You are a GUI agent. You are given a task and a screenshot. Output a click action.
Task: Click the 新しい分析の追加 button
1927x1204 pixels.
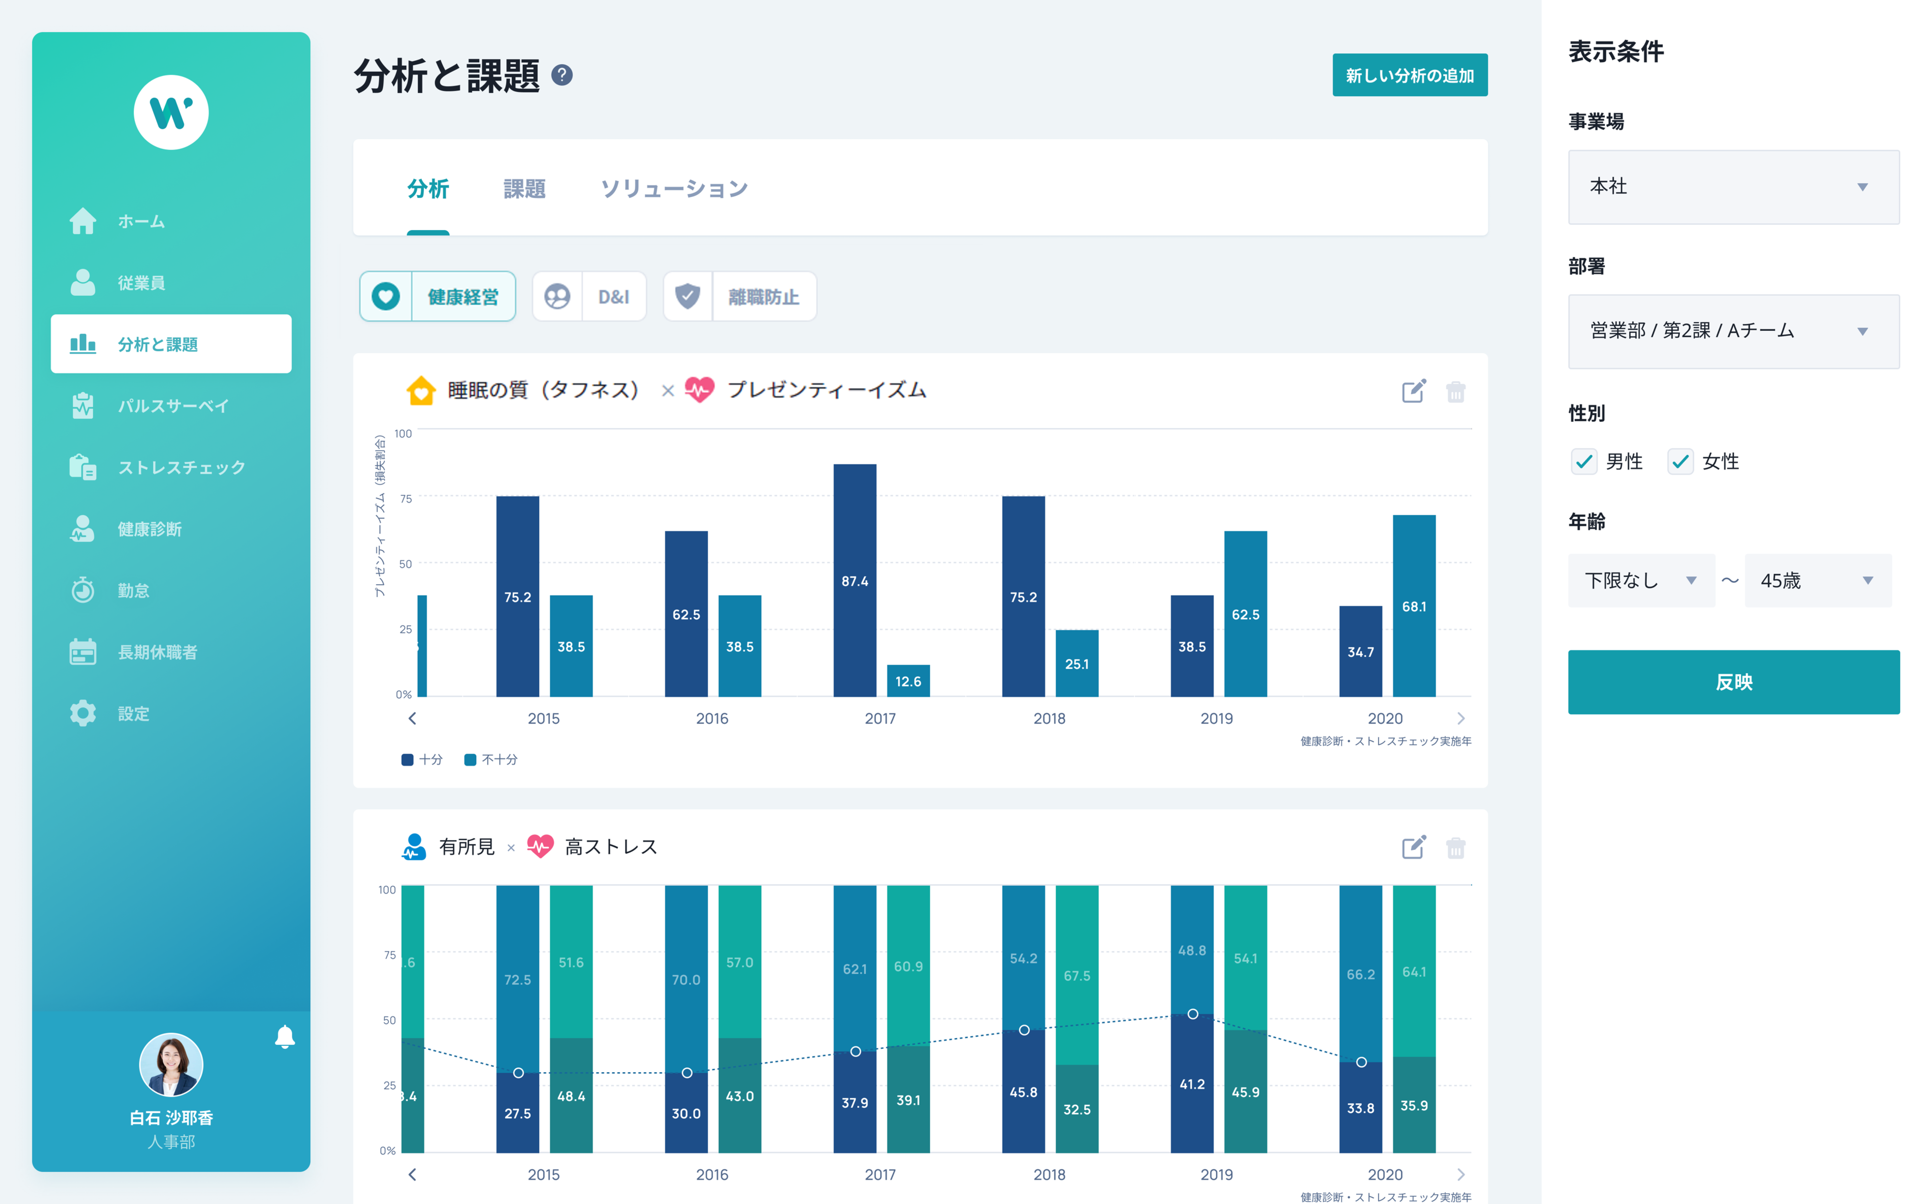coord(1409,76)
